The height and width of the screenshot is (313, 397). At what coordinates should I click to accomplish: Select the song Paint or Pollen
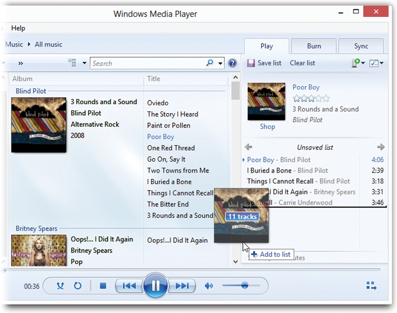click(x=169, y=125)
